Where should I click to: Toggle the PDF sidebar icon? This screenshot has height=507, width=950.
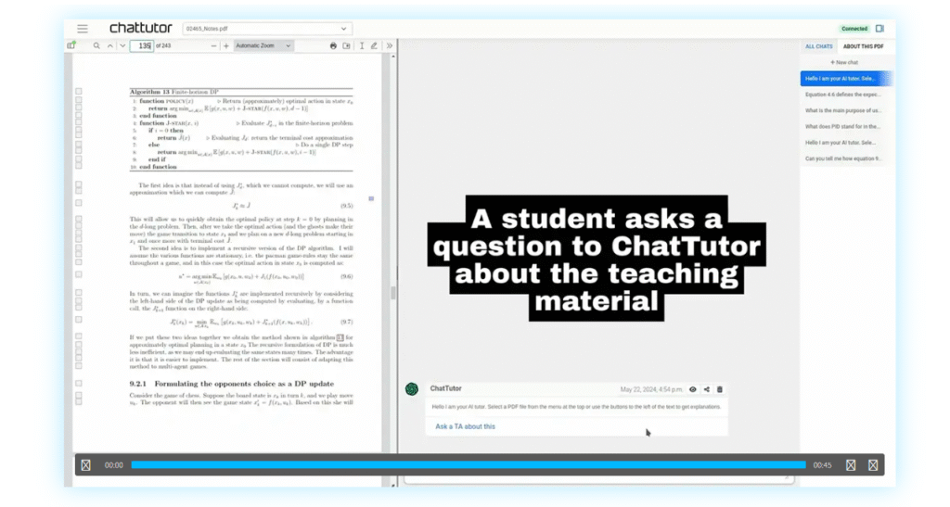point(71,45)
